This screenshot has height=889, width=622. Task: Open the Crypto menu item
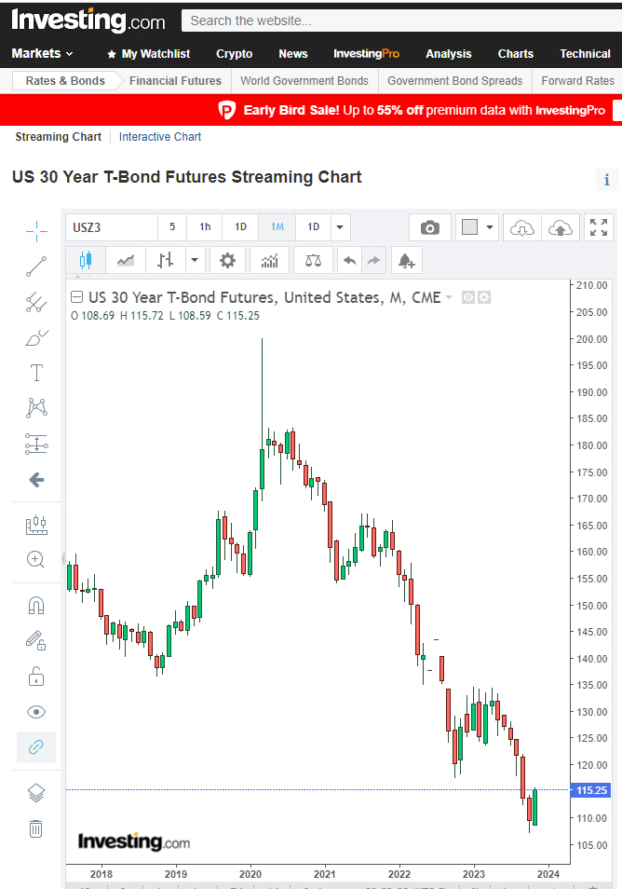(234, 54)
